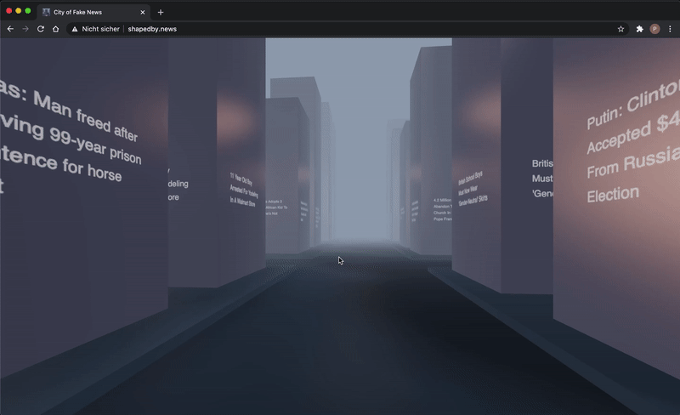This screenshot has height=415, width=680.
Task: Close the 'City of Fake News' tab
Action: 142,12
